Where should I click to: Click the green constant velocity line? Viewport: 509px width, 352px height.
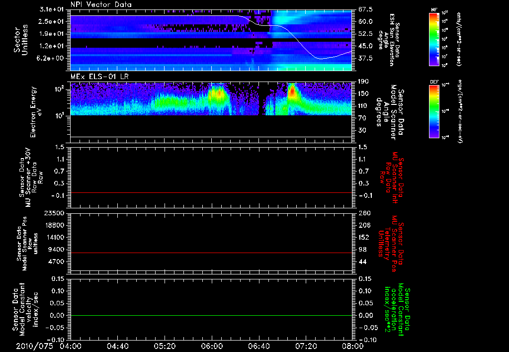pyautogui.click(x=211, y=316)
